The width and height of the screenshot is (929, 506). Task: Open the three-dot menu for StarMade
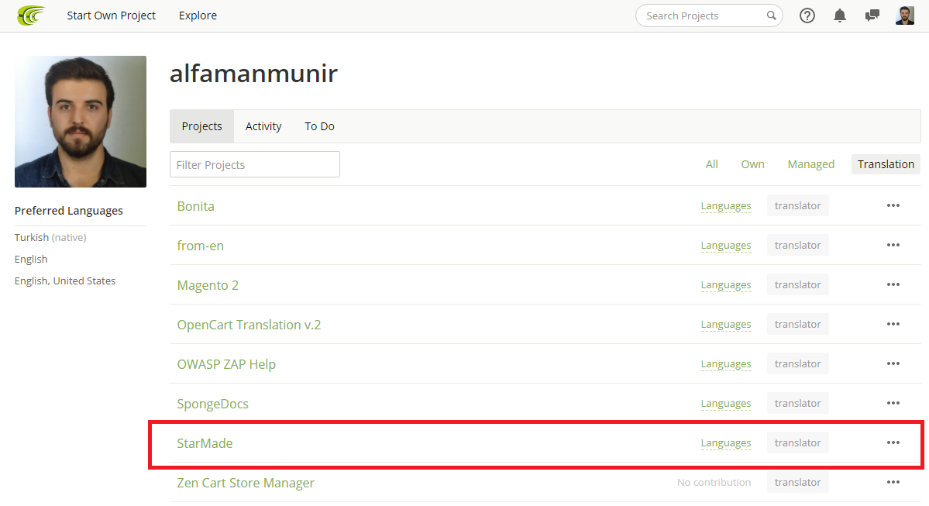(893, 442)
